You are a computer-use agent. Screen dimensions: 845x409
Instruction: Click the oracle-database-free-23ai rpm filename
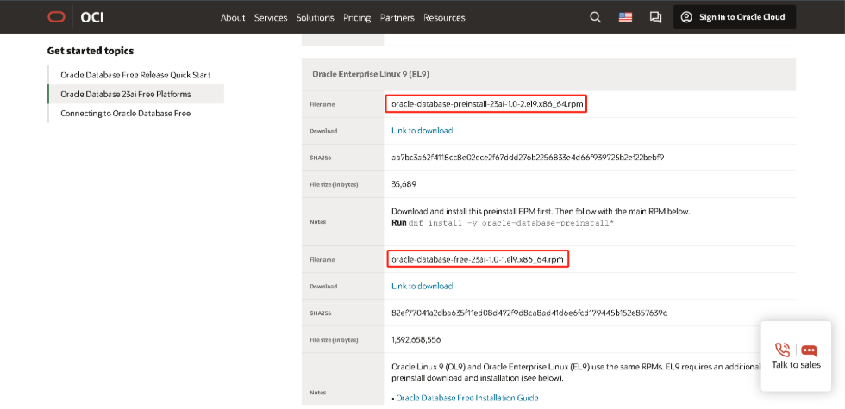pos(478,259)
